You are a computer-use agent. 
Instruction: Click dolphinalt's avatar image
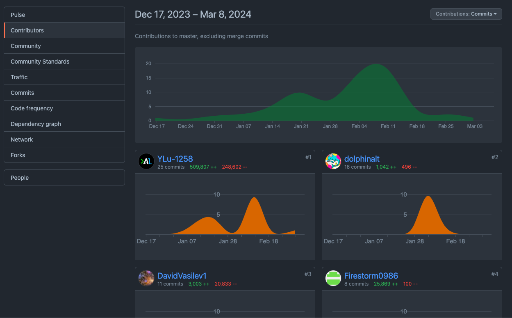point(333,162)
